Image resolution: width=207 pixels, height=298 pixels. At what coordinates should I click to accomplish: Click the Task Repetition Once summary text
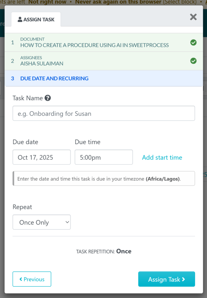pos(103,251)
